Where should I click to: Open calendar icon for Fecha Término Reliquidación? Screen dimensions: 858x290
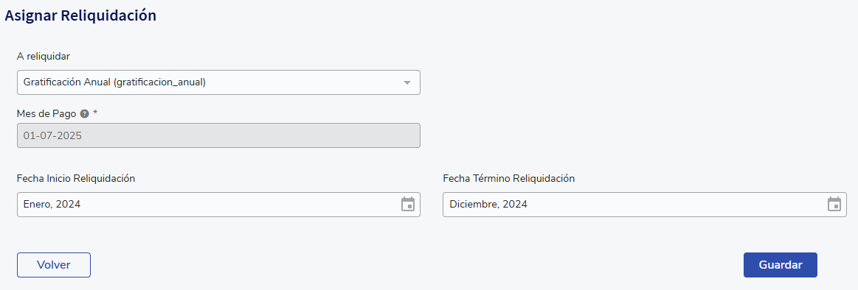[x=834, y=205]
